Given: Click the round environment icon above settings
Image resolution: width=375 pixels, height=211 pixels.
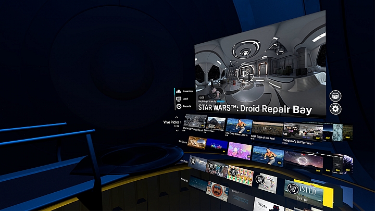Looking at the screenshot, I should click(x=335, y=96).
